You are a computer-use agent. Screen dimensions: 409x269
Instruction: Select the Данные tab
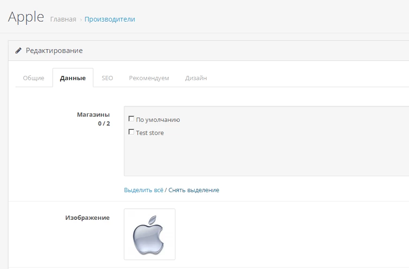point(73,78)
